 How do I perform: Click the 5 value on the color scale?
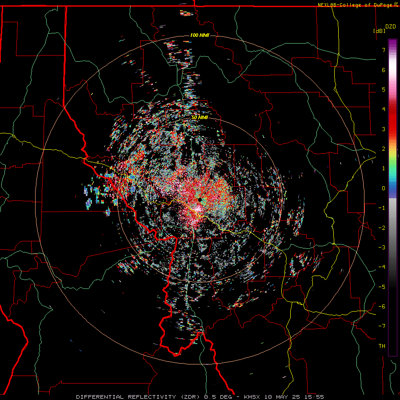(384, 89)
